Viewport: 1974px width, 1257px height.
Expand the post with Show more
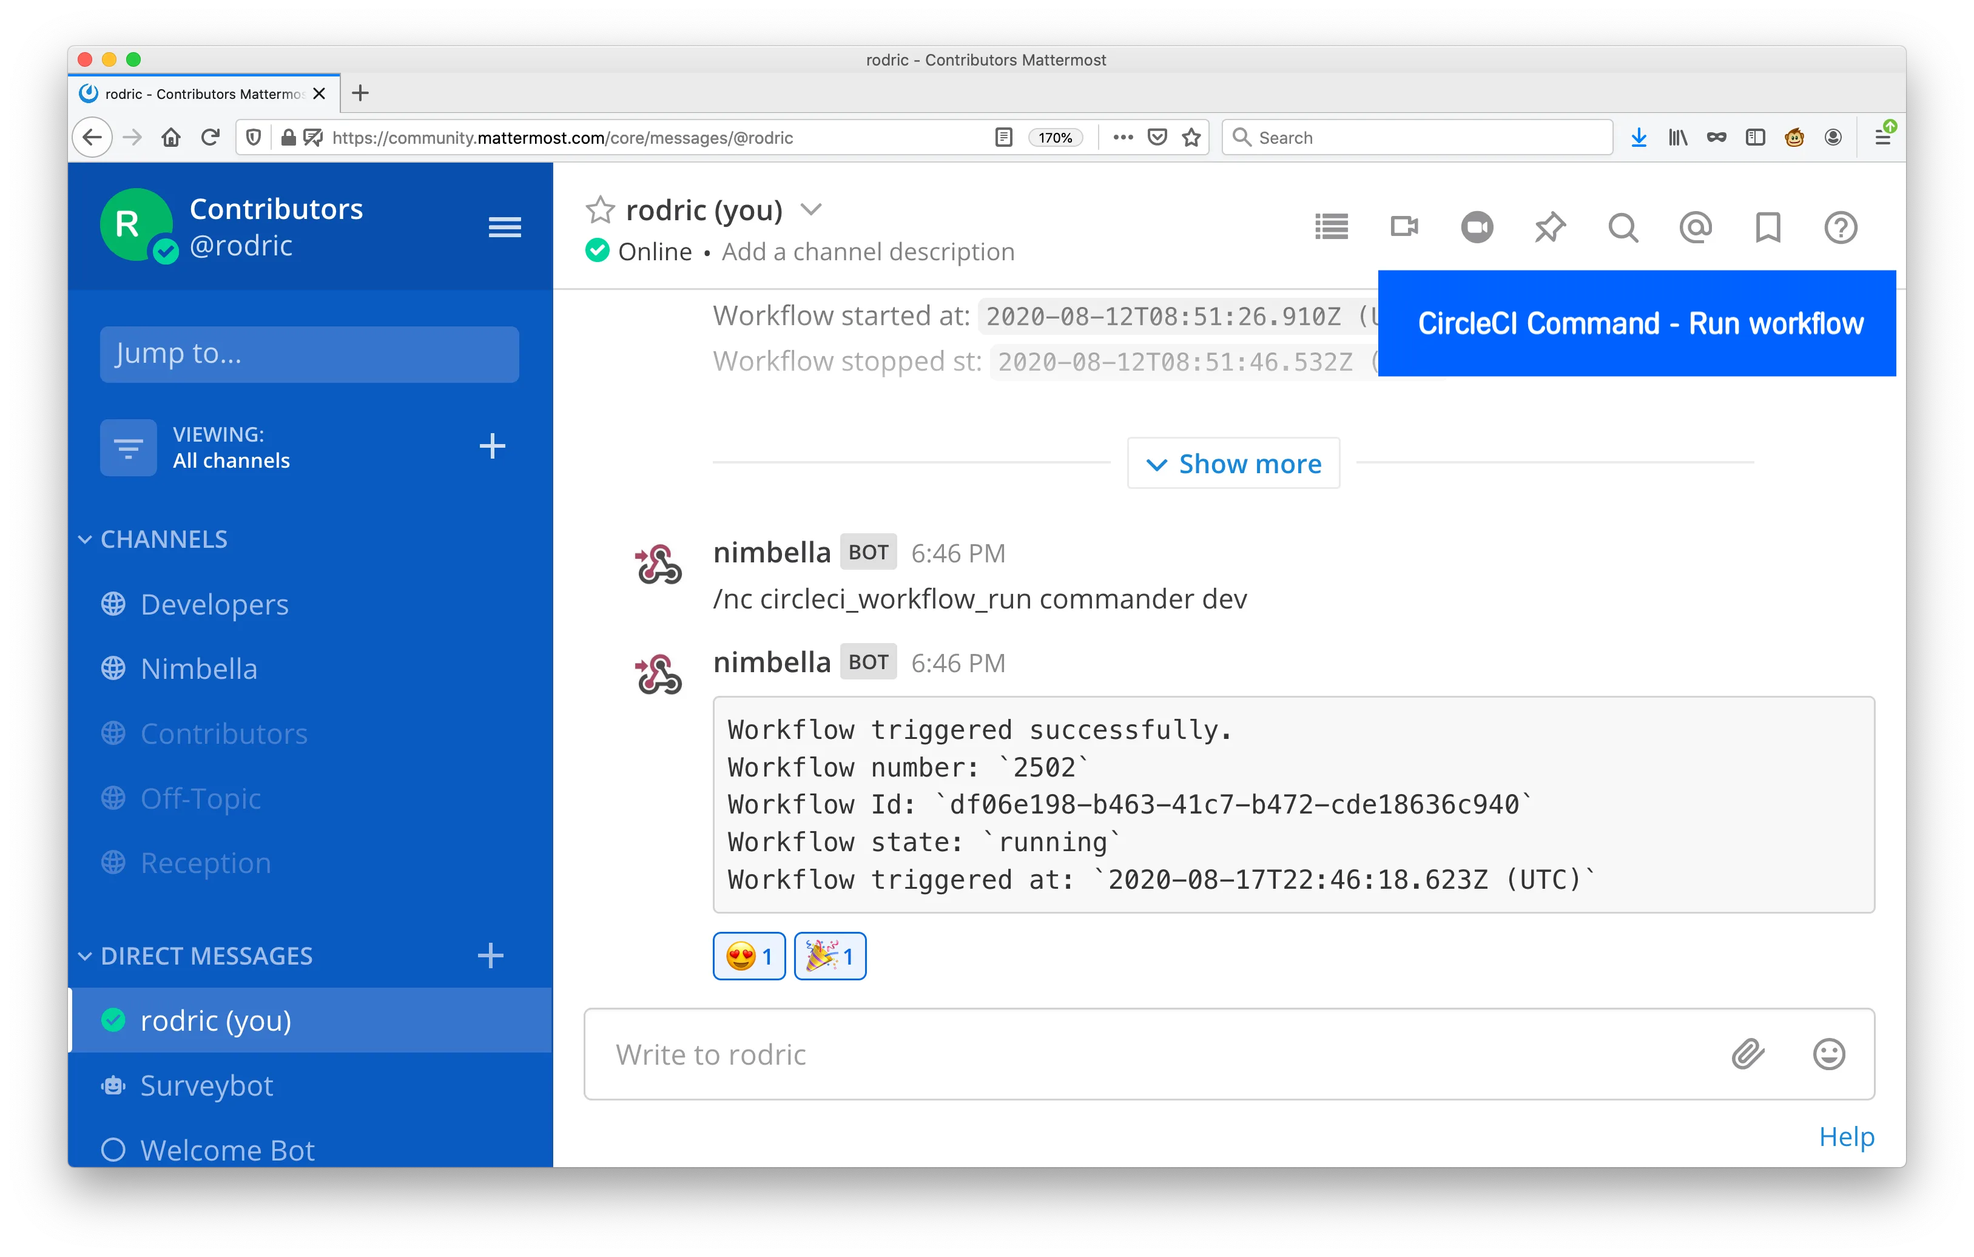1234,464
